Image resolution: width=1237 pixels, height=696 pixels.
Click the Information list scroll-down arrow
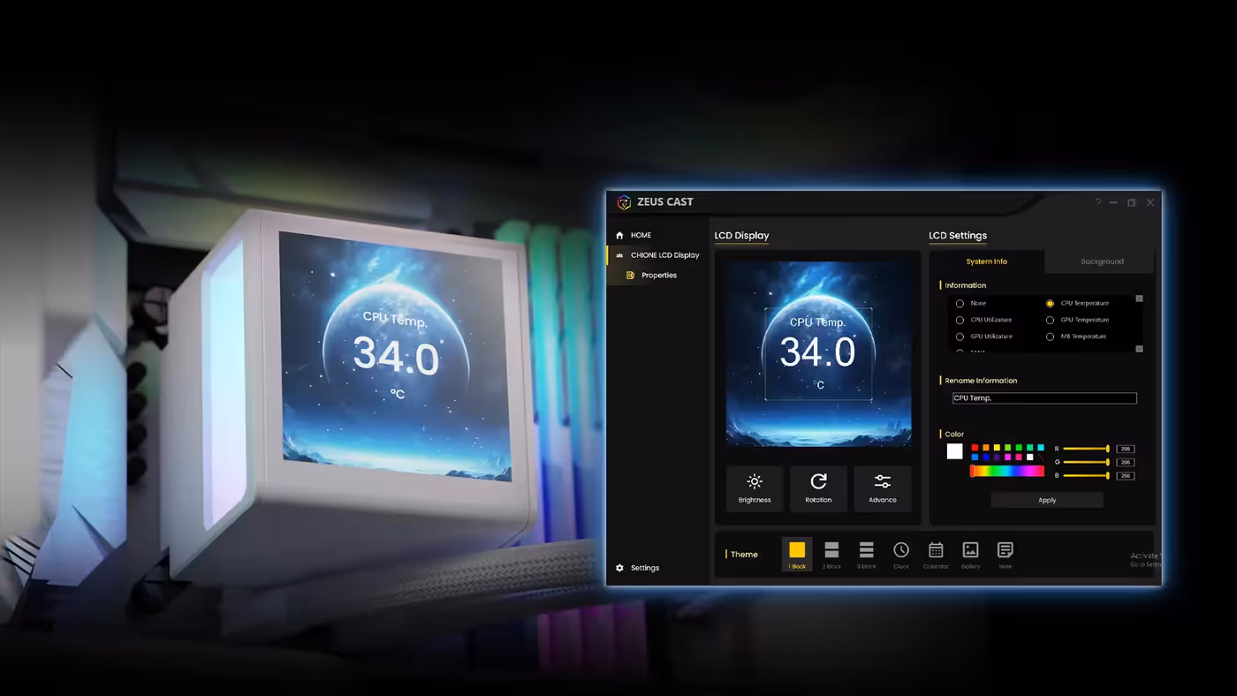point(1139,349)
